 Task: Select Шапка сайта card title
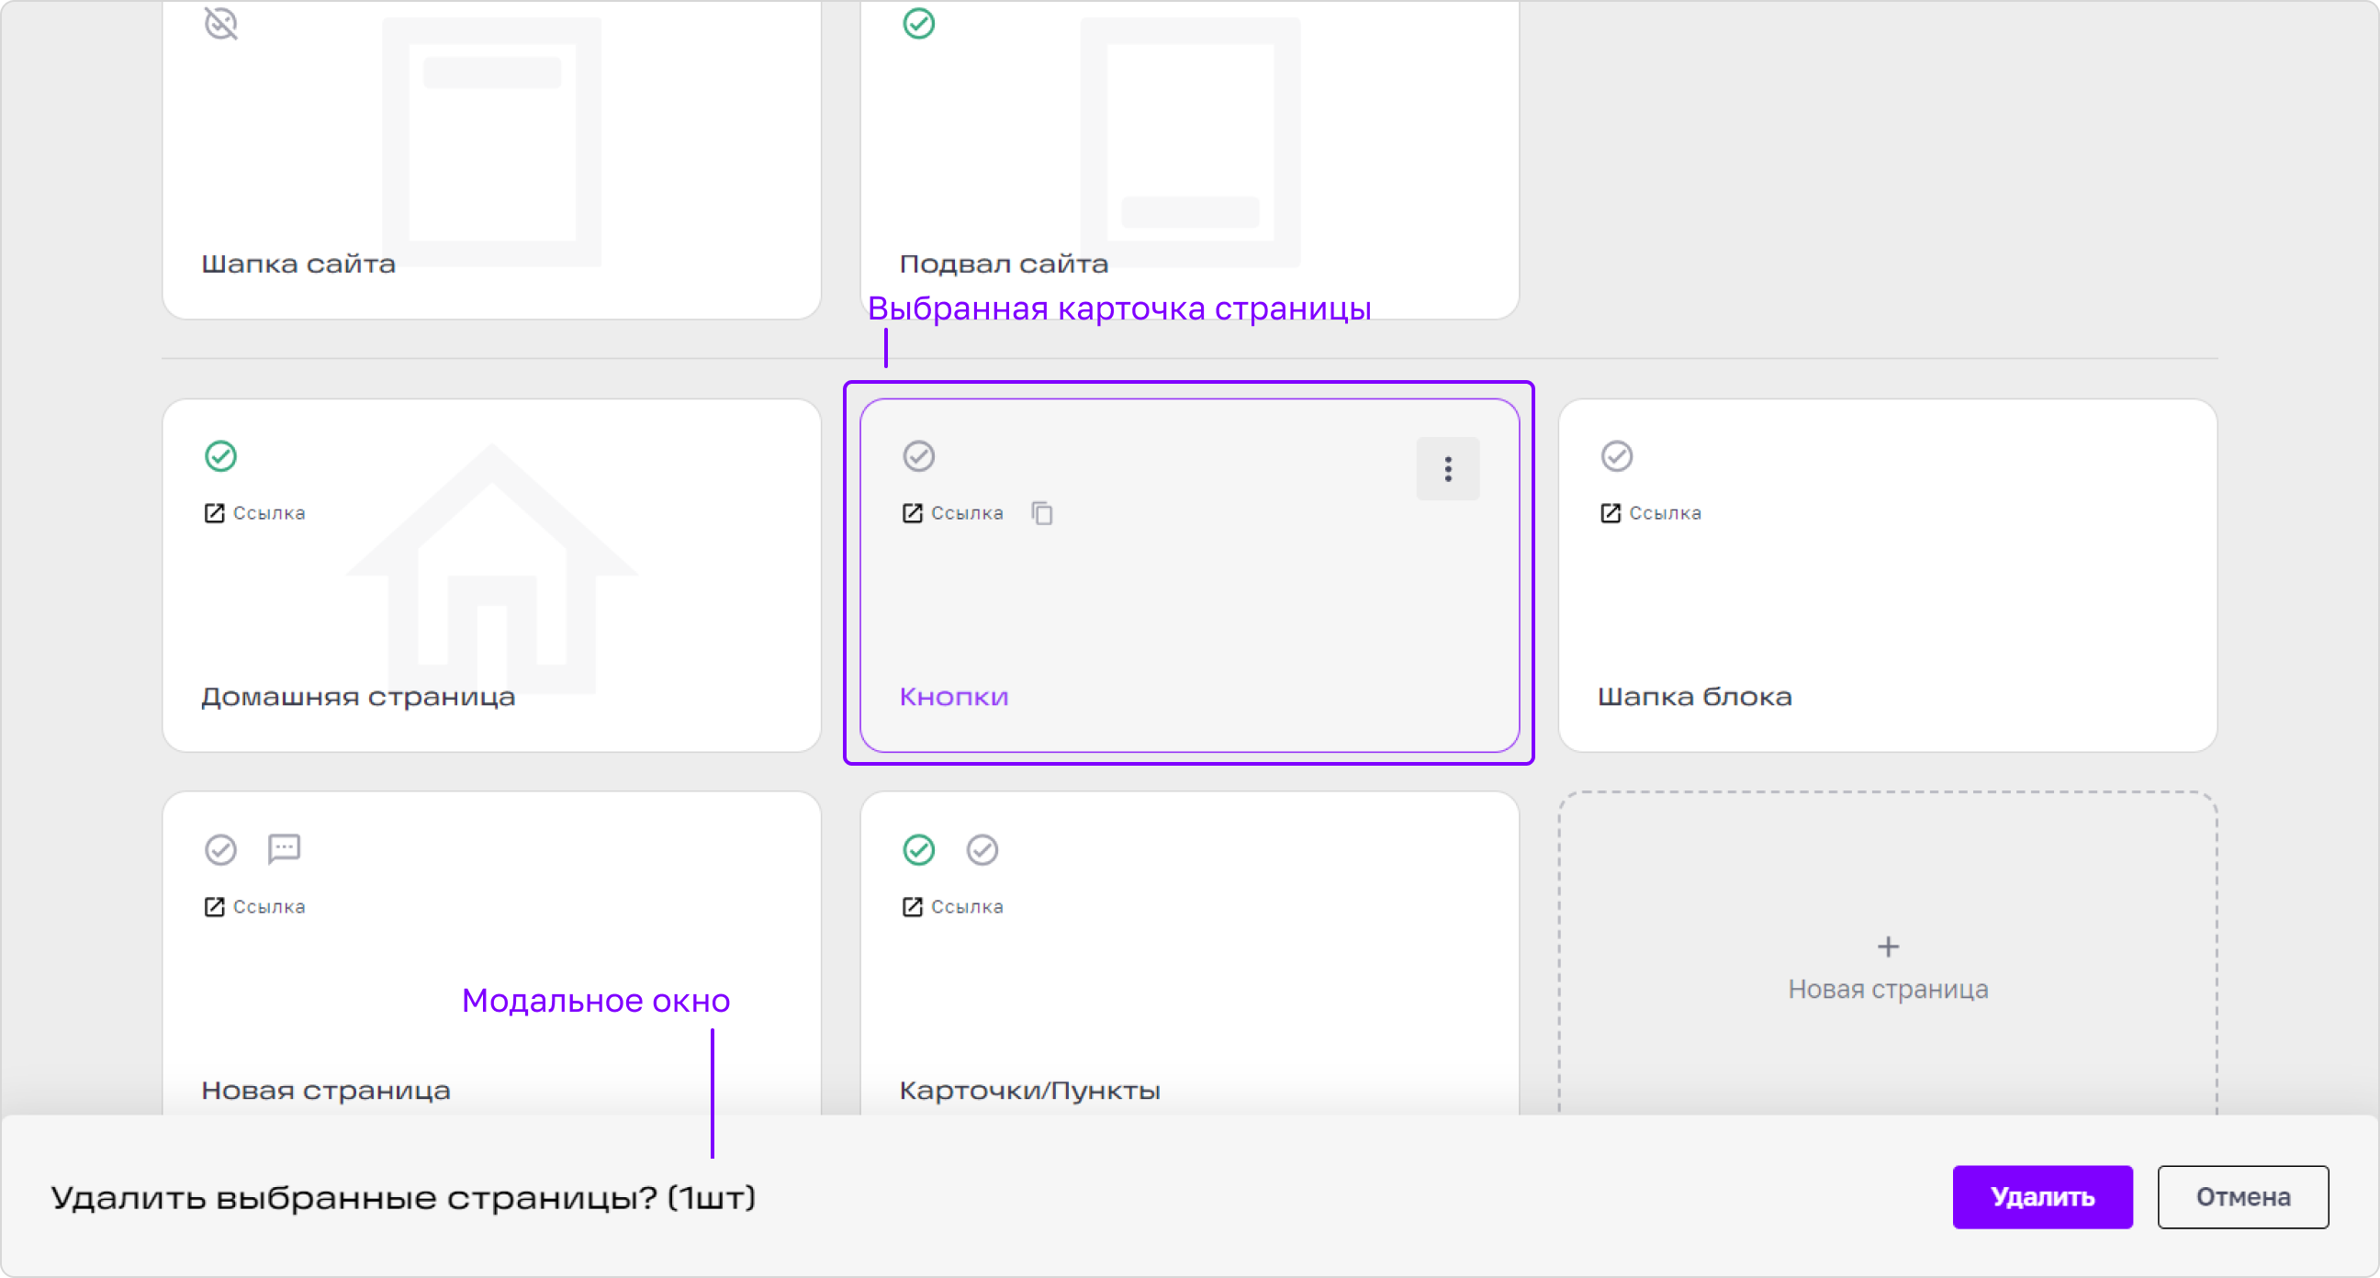[298, 264]
